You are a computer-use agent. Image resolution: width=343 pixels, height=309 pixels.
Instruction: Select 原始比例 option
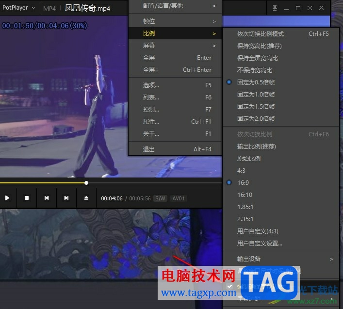[x=281, y=158]
